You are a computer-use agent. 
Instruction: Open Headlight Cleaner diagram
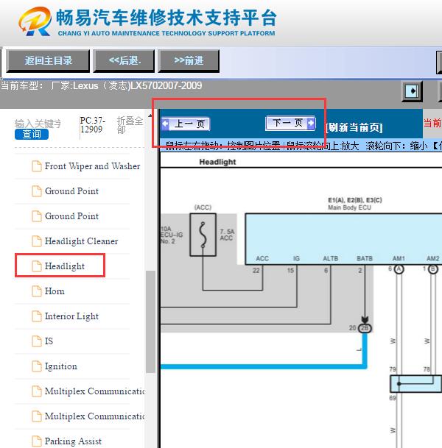click(81, 241)
